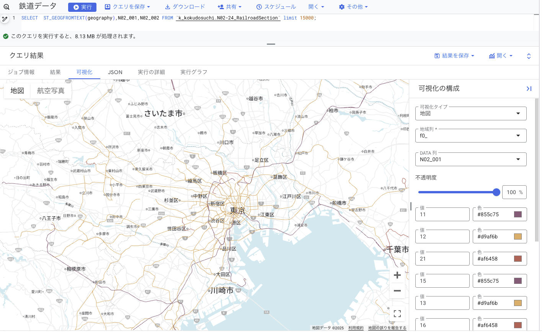Open color swatch for value 21
Image resolution: width=542 pixels, height=332 pixels.
(518, 259)
